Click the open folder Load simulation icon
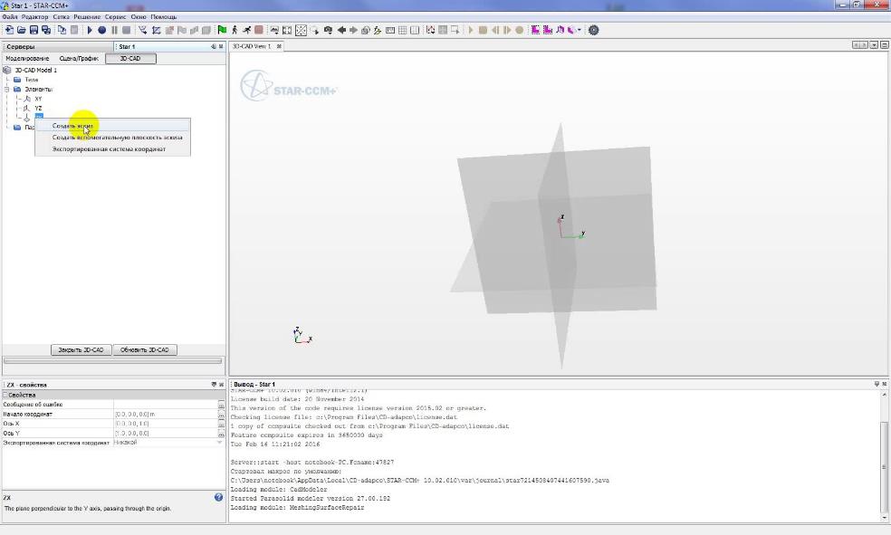 [x=21, y=30]
